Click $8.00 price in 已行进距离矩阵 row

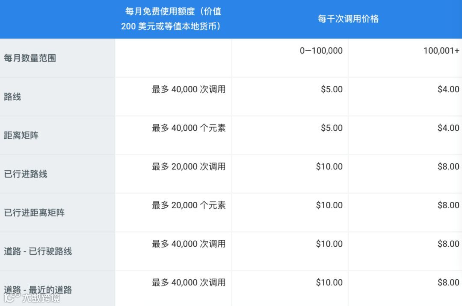coord(448,205)
